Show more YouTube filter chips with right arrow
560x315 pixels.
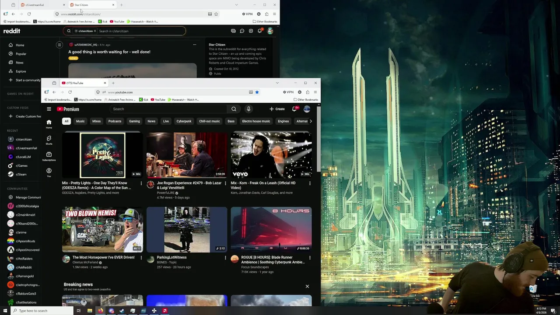311,121
